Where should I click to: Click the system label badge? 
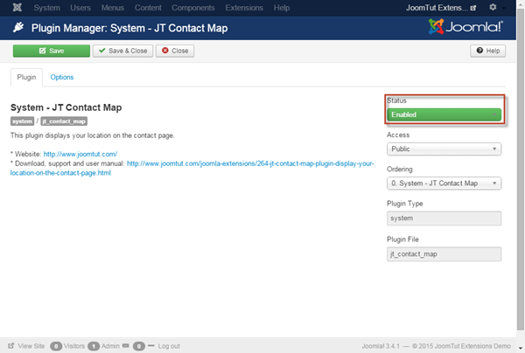(x=22, y=121)
